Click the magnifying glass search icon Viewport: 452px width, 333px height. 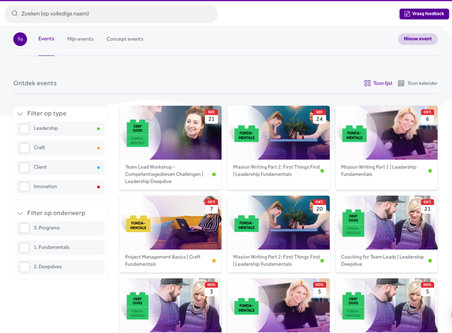[x=15, y=14]
